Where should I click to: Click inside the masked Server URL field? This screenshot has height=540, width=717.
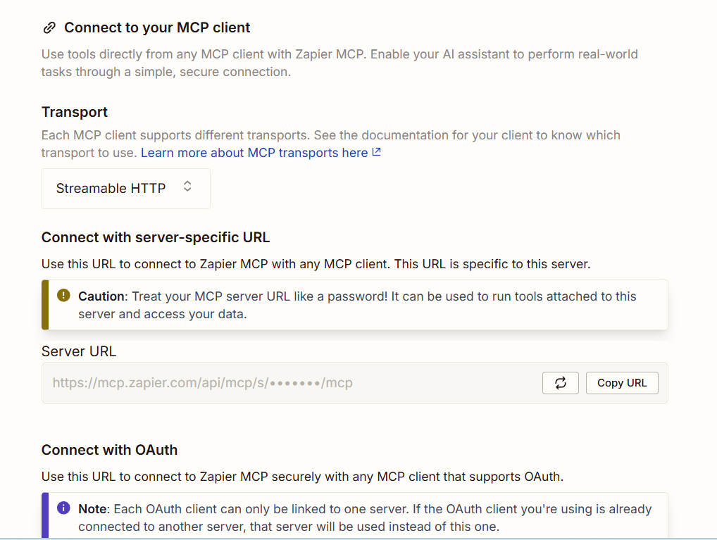282,383
